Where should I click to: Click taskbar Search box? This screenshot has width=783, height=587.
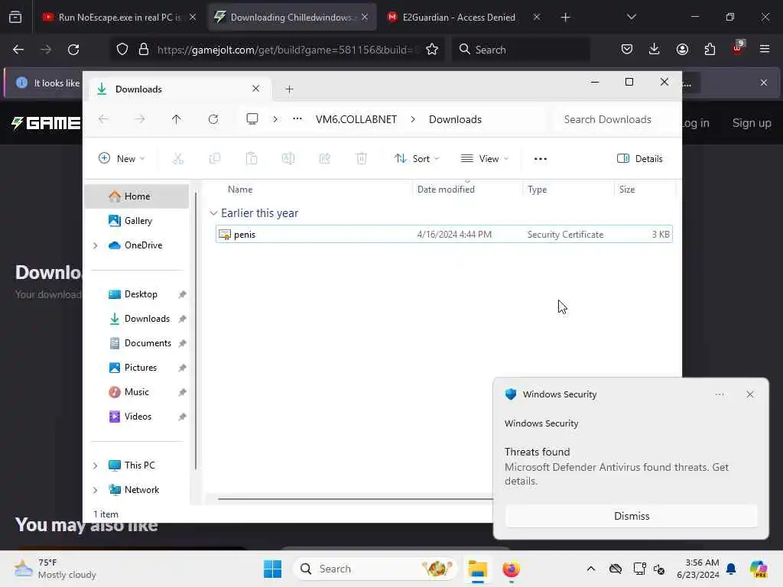(x=375, y=569)
